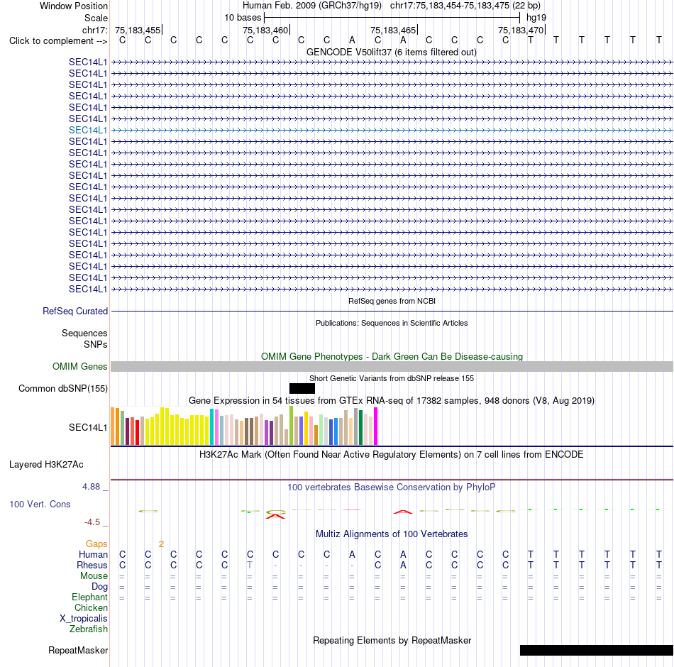
Task: Select the 'Elephant' alignment row label
Action: point(89,597)
